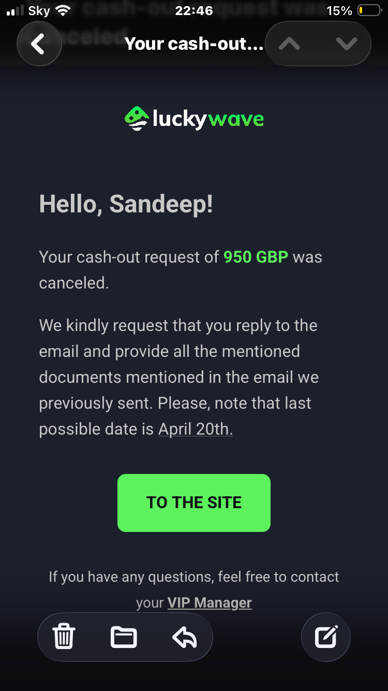The height and width of the screenshot is (691, 388).
Task: Delete this email with trash icon
Action: 65,637
